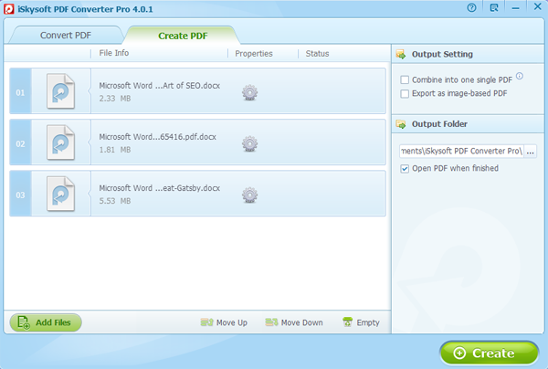Enable Combine into one single PDF
This screenshot has width=548, height=369.
(405, 79)
